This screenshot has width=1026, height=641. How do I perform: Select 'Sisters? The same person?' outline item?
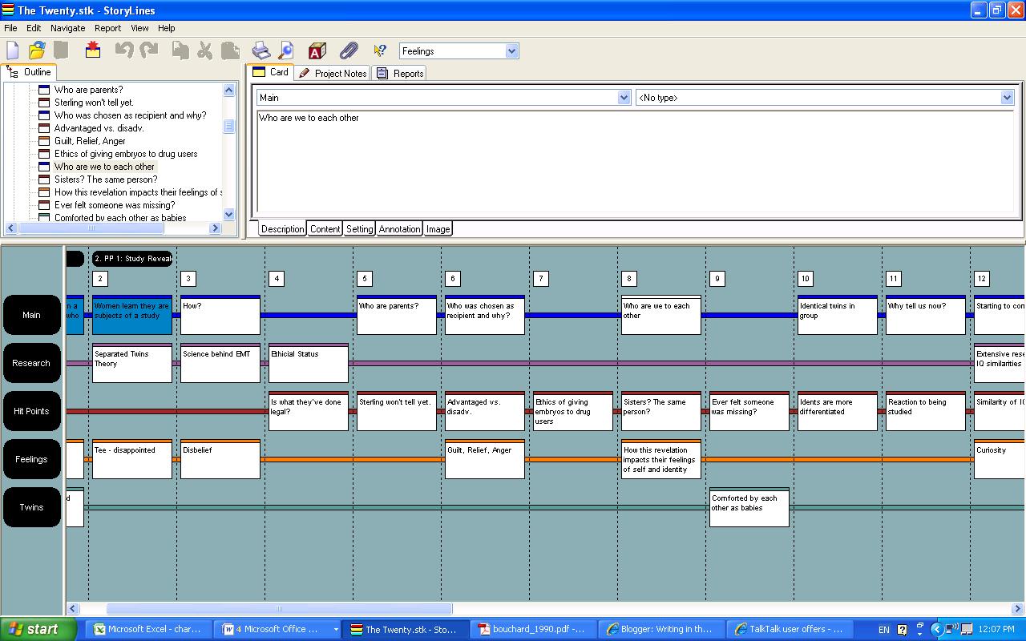click(x=106, y=179)
